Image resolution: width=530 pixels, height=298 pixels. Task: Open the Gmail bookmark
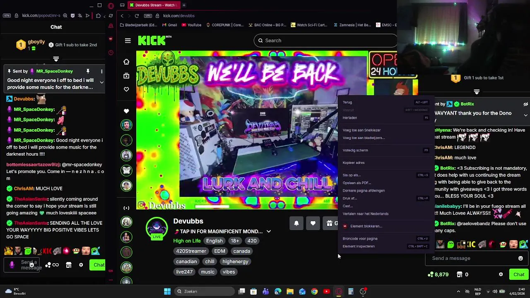tap(169, 25)
